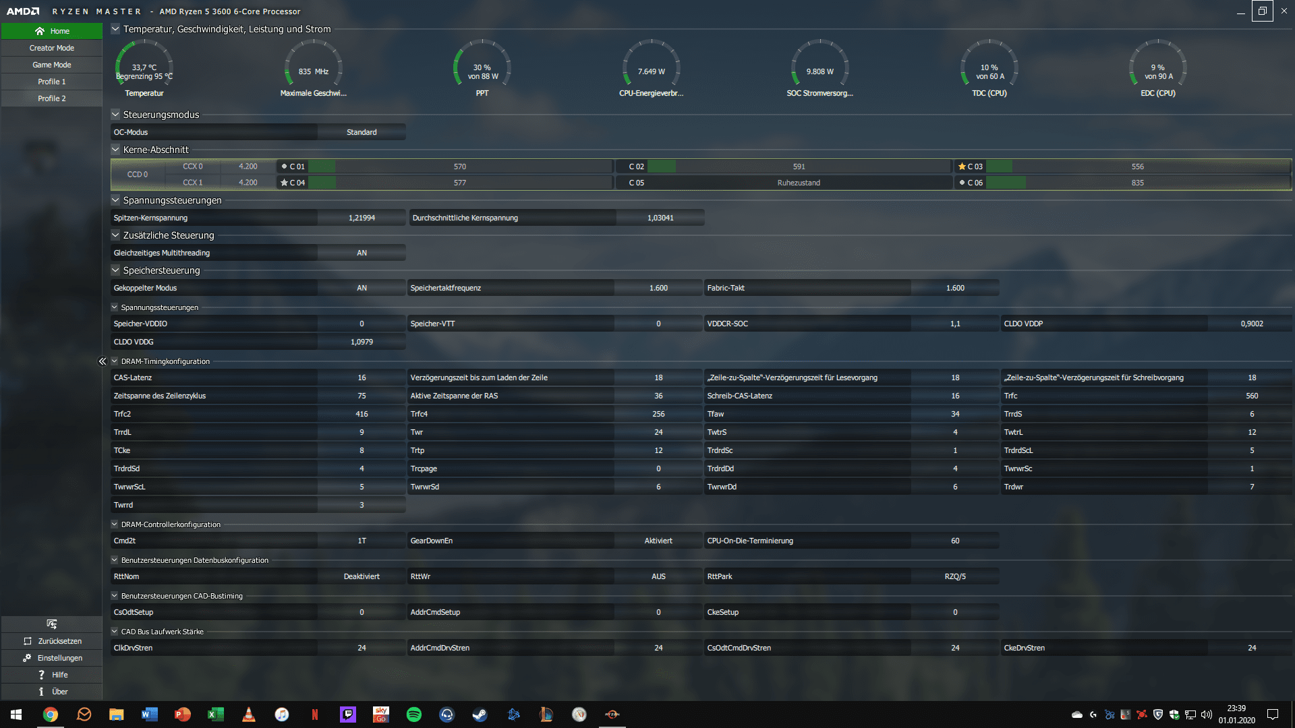Click the volume speaker icon in the tray
This screenshot has width=1295, height=728.
1207,715
